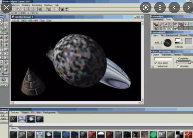Open the Shapes tab in Resource panel

(x=25, y=112)
